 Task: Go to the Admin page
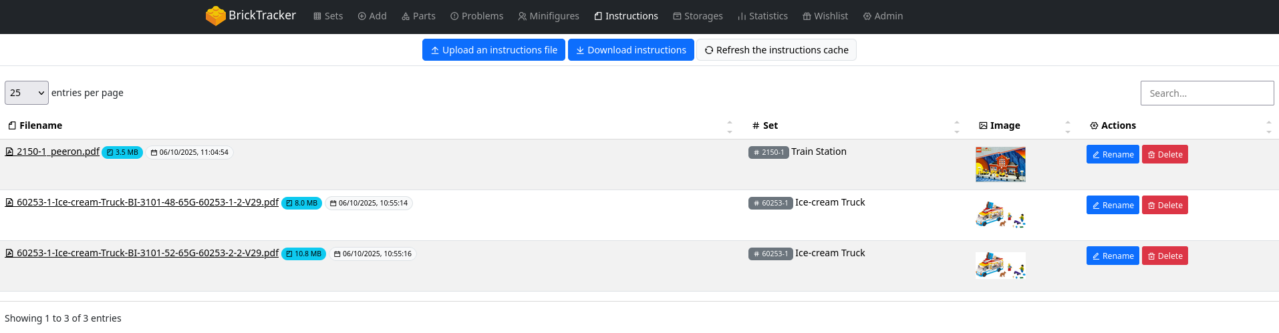tap(883, 16)
